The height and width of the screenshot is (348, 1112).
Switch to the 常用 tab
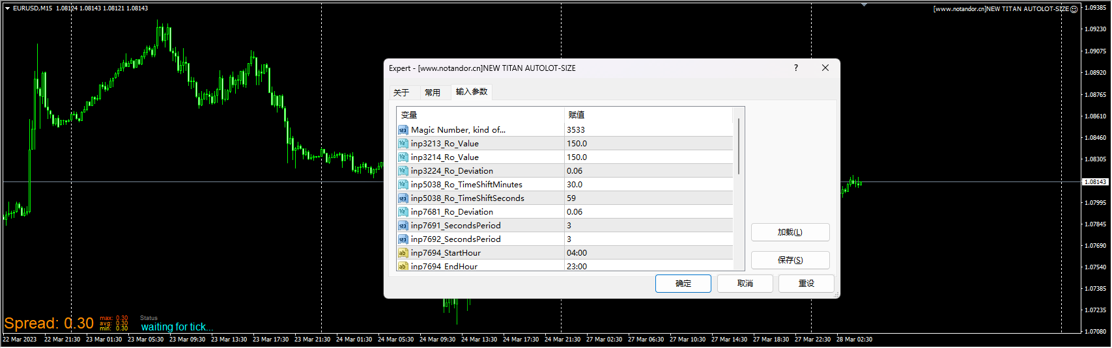pyautogui.click(x=433, y=92)
